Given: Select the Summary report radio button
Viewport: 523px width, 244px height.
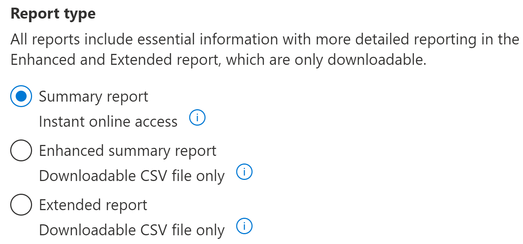Looking at the screenshot, I should [x=22, y=96].
